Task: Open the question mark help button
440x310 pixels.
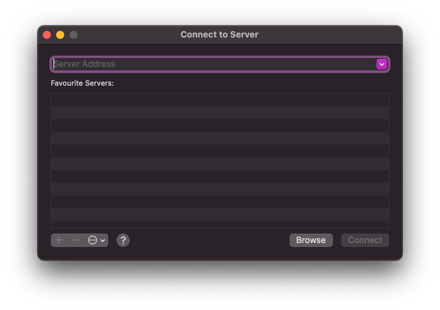Action: 123,240
